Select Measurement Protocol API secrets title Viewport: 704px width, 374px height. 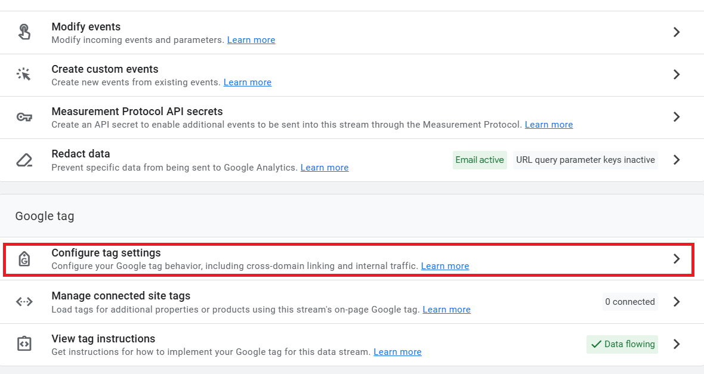(137, 112)
